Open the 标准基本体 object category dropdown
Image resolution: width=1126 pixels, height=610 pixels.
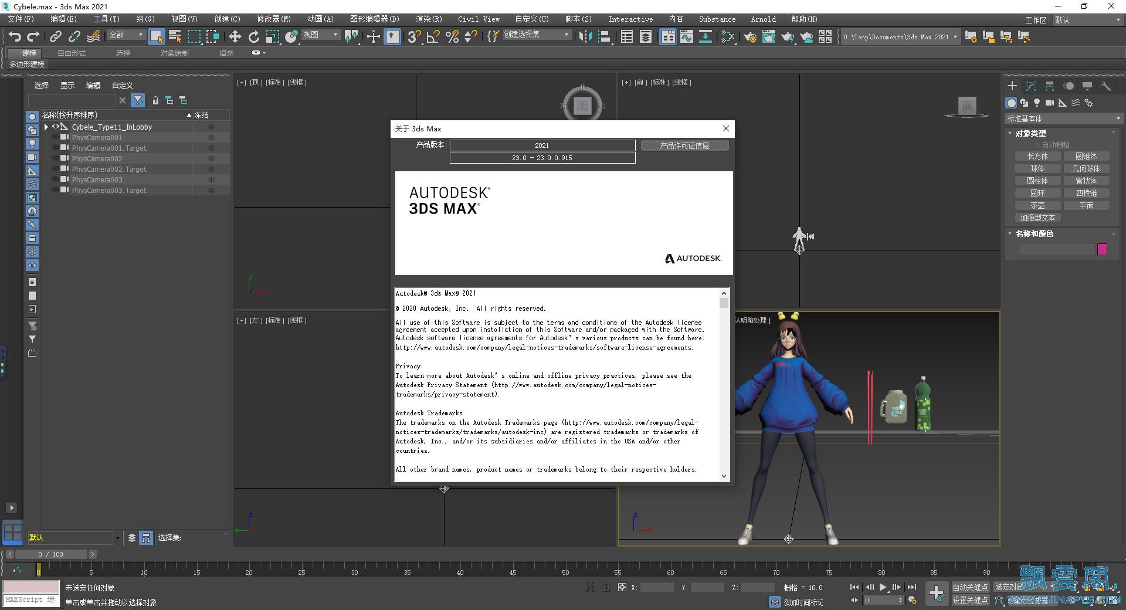pos(1063,118)
